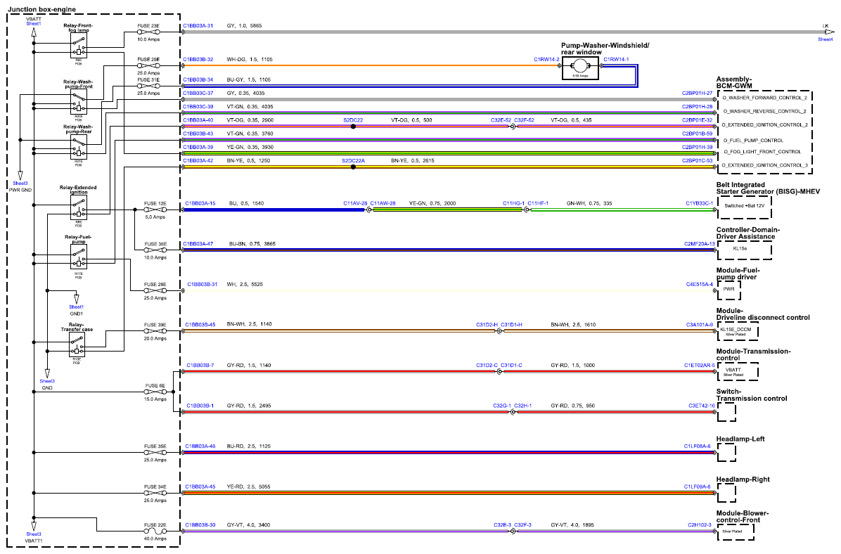
Task: Open connector link C1RW14-2
Action: pos(546,60)
